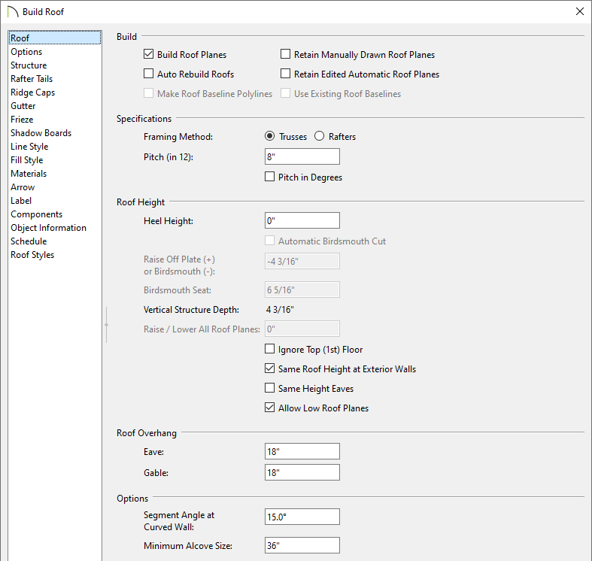Open the Line Style panel
Image resolution: width=592 pixels, height=561 pixels.
point(29,147)
